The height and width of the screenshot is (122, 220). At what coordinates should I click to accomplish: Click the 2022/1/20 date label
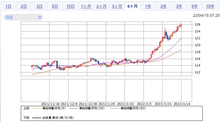click(107, 104)
